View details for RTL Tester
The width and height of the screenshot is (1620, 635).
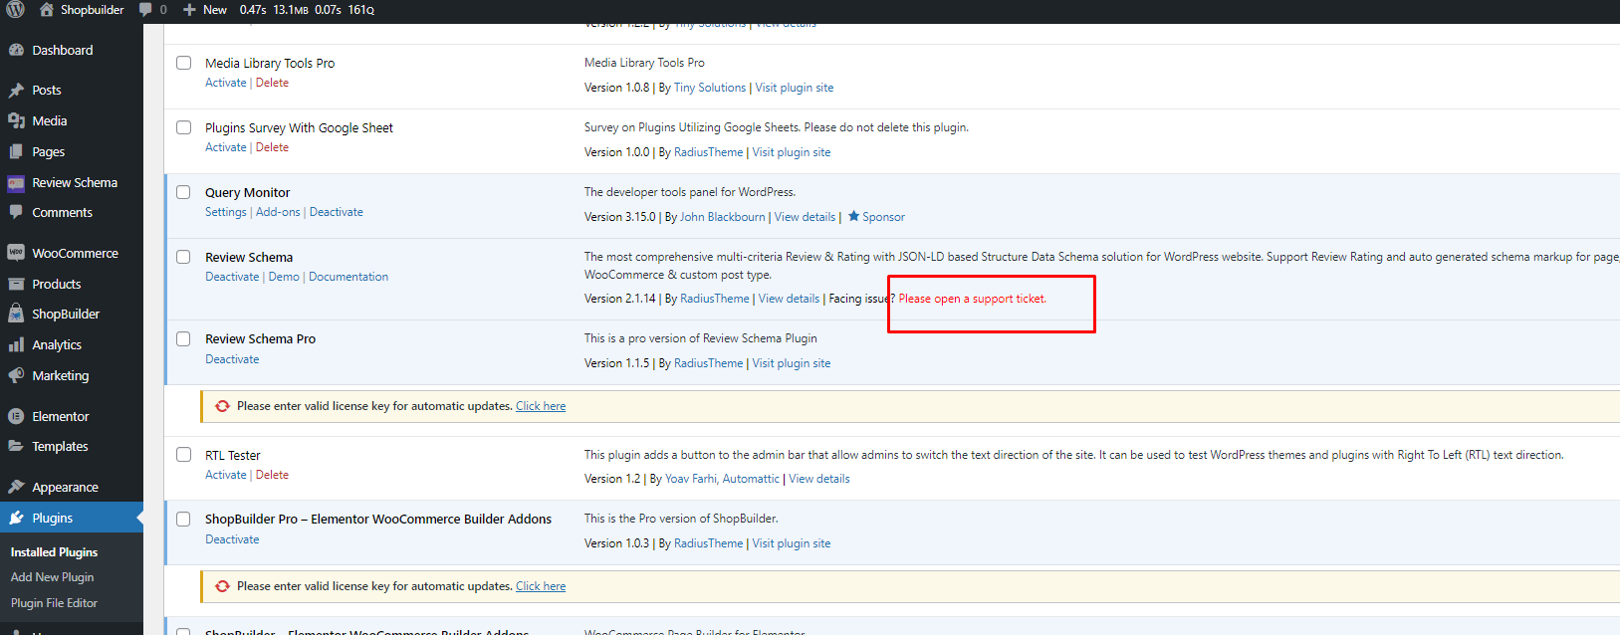click(819, 479)
